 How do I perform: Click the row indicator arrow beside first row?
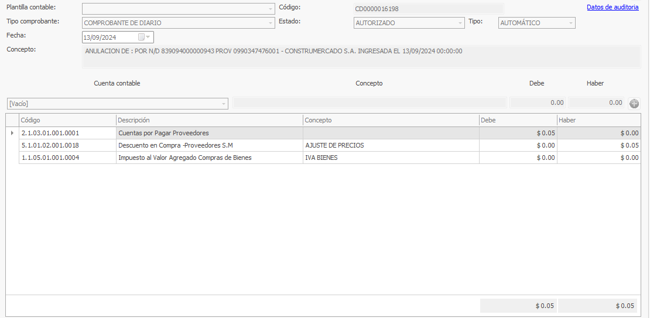click(x=12, y=133)
